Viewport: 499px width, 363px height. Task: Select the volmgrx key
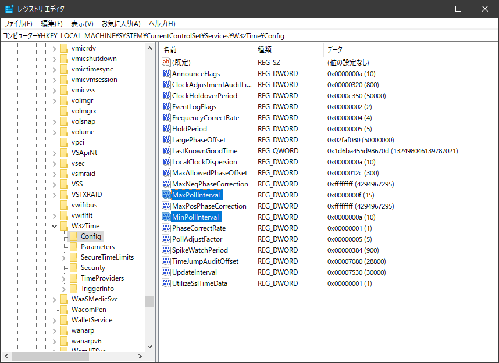pos(84,110)
